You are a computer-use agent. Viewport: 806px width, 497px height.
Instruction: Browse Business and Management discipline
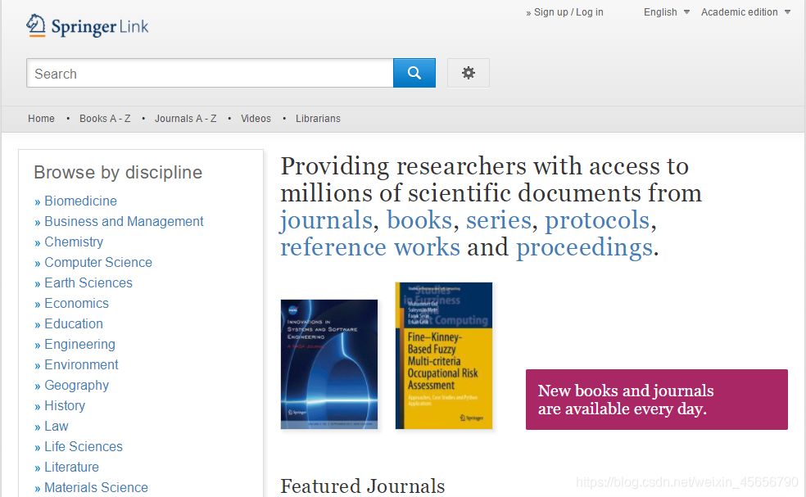pyautogui.click(x=124, y=222)
